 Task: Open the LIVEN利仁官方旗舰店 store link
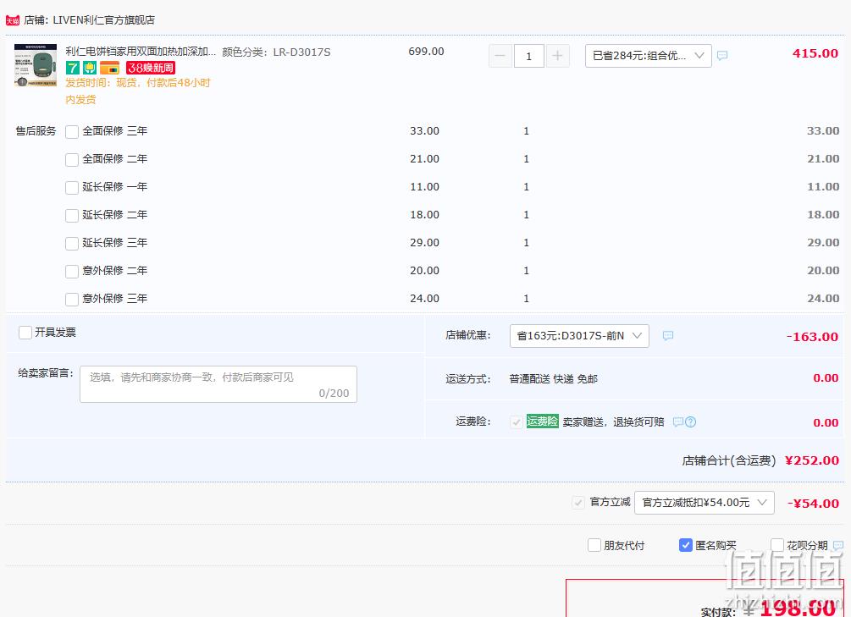click(103, 20)
